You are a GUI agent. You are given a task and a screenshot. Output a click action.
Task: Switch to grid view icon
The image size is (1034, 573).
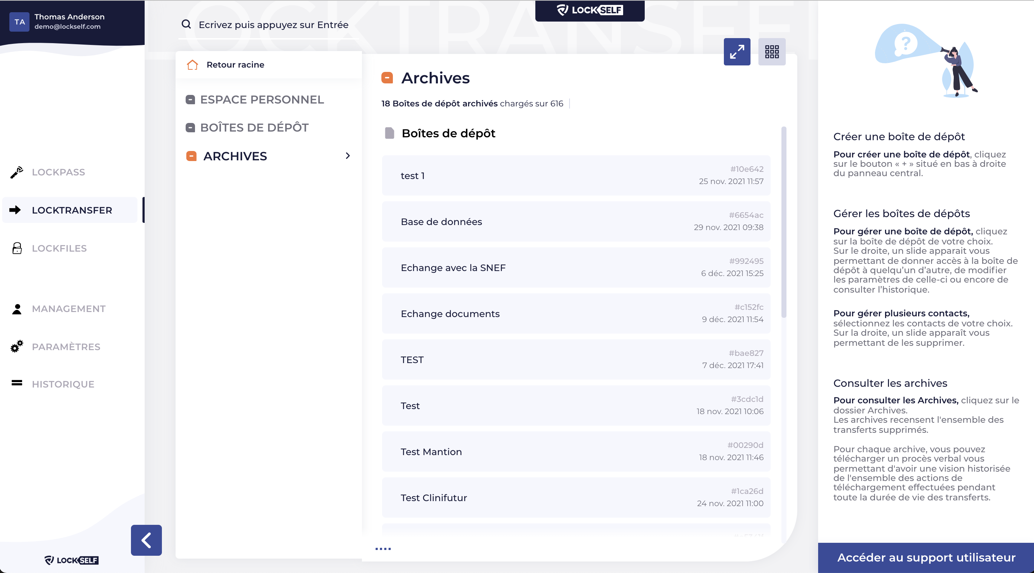click(x=771, y=52)
